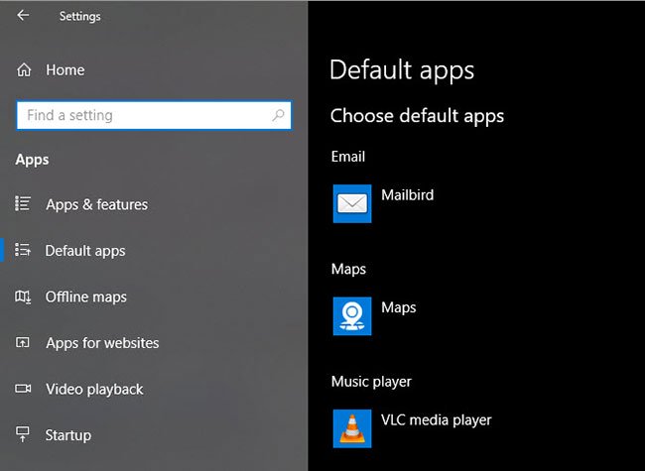Select the Default apps text label in the sidebar
The image size is (645, 471).
tap(85, 251)
